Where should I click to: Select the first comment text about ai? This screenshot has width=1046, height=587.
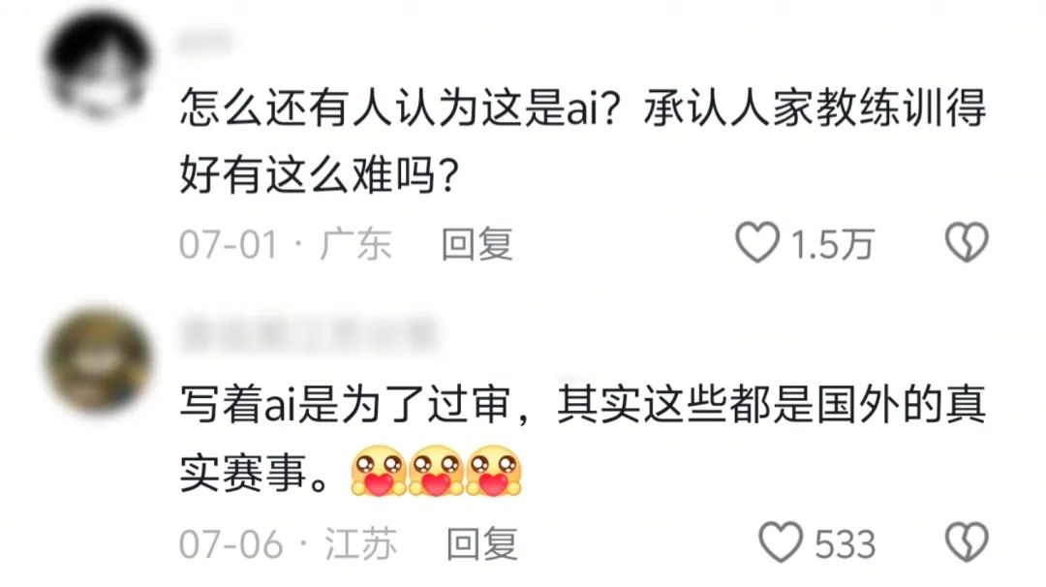pos(582,141)
